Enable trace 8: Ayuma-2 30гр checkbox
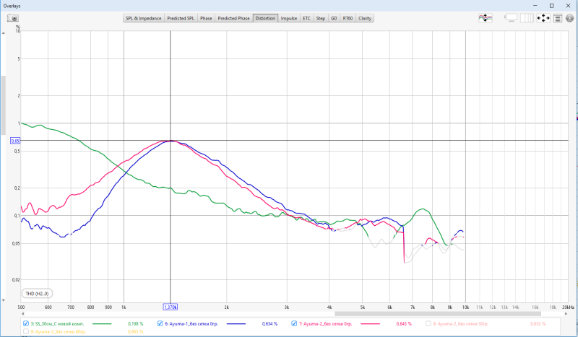 pyautogui.click(x=428, y=323)
